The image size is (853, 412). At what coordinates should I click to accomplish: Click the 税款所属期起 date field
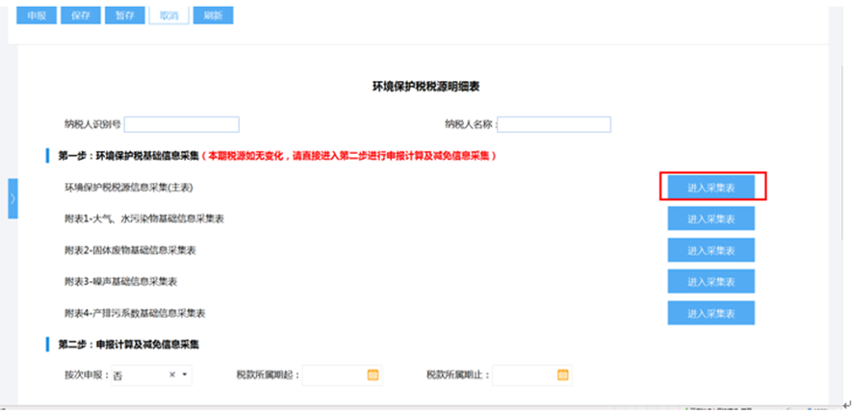click(333, 374)
